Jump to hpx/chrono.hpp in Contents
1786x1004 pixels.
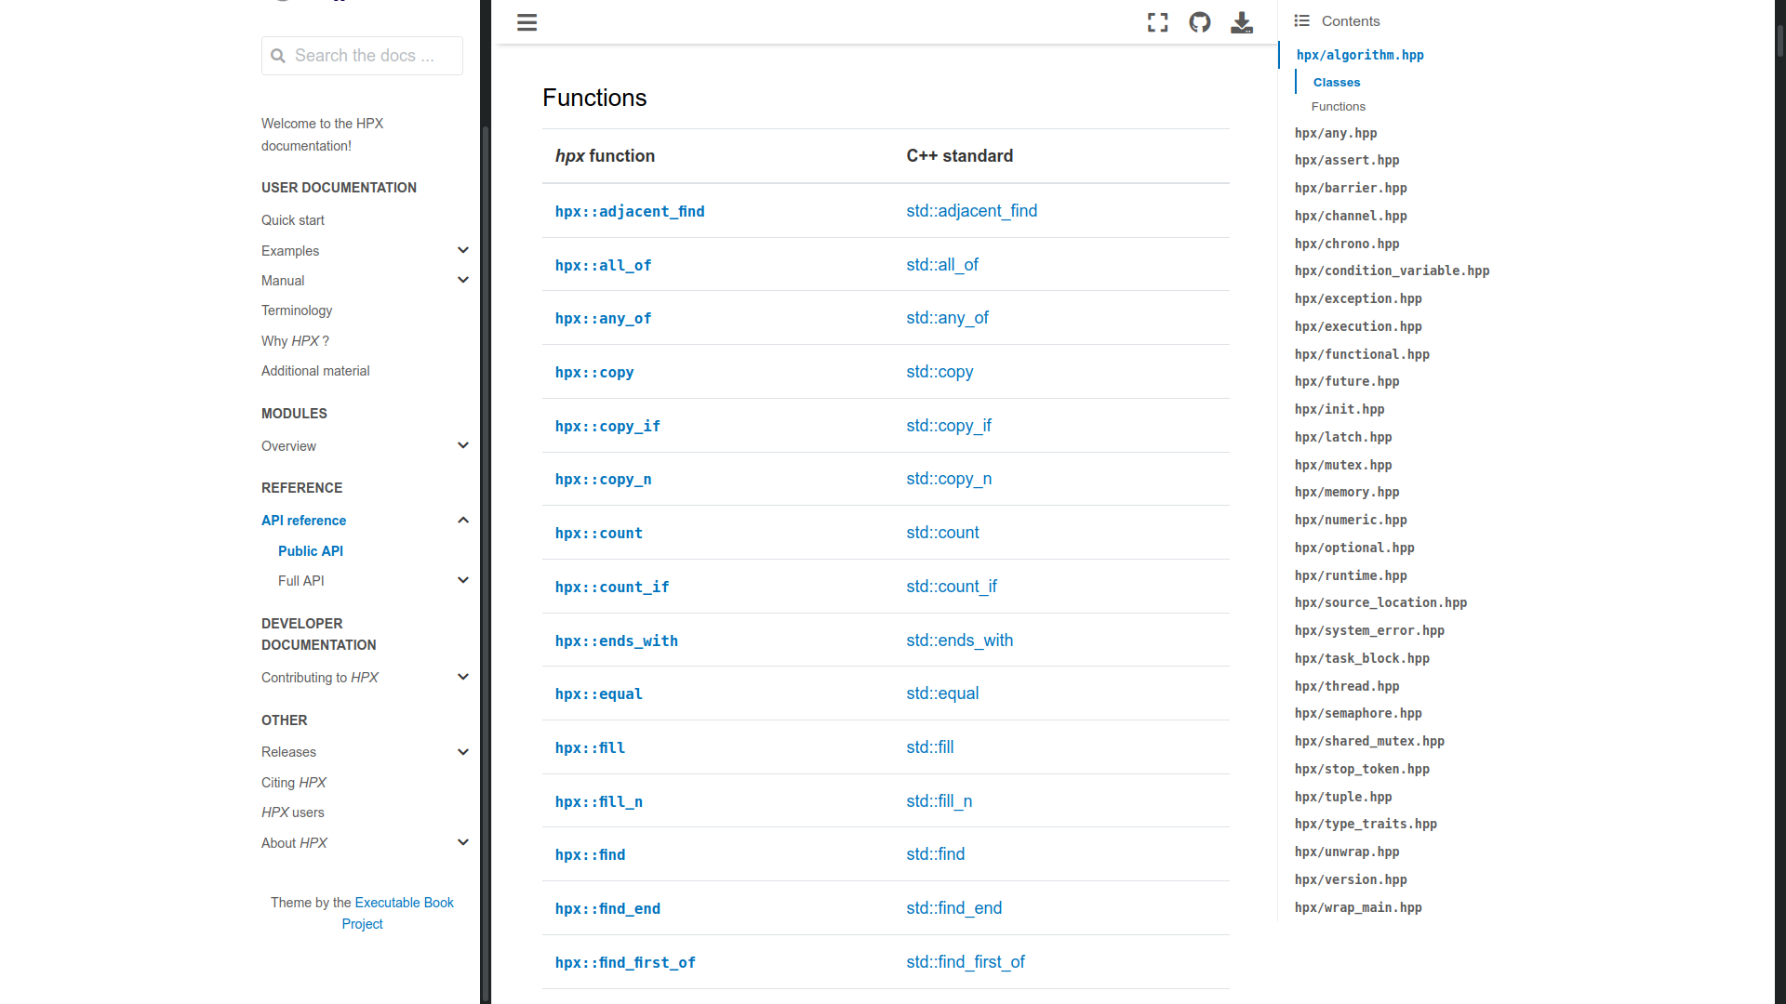(x=1347, y=244)
